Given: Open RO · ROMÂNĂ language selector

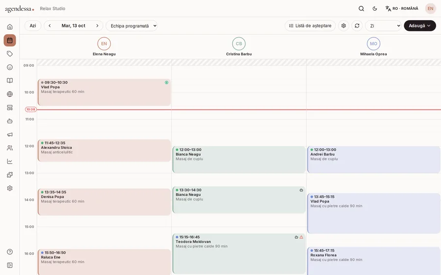Looking at the screenshot, I should coord(402,9).
